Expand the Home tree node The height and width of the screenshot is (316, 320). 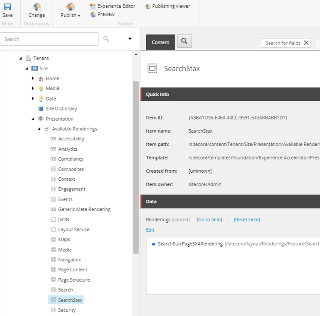(33, 78)
